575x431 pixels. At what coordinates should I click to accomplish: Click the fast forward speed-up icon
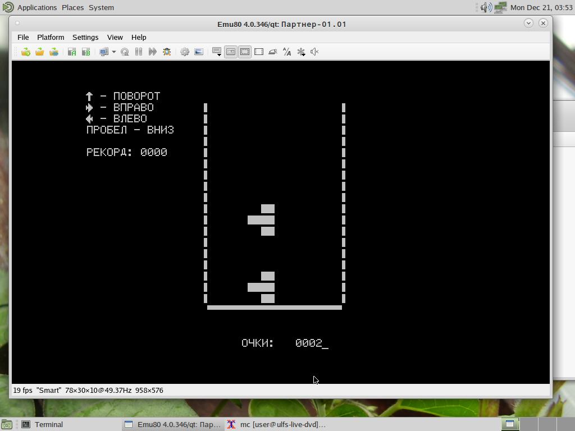click(153, 52)
